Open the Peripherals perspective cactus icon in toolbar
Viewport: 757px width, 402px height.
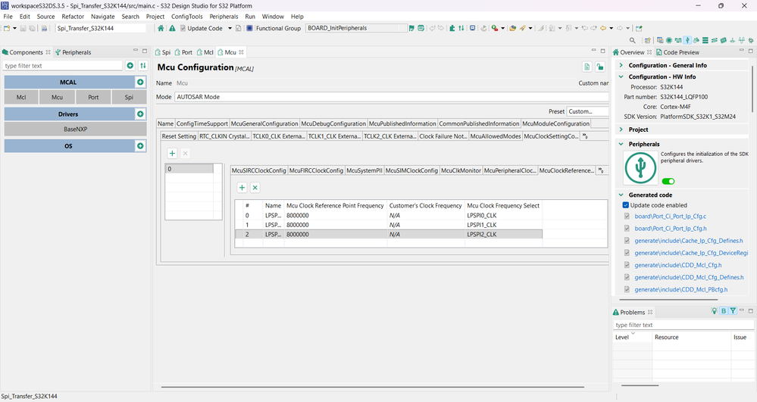tap(687, 41)
